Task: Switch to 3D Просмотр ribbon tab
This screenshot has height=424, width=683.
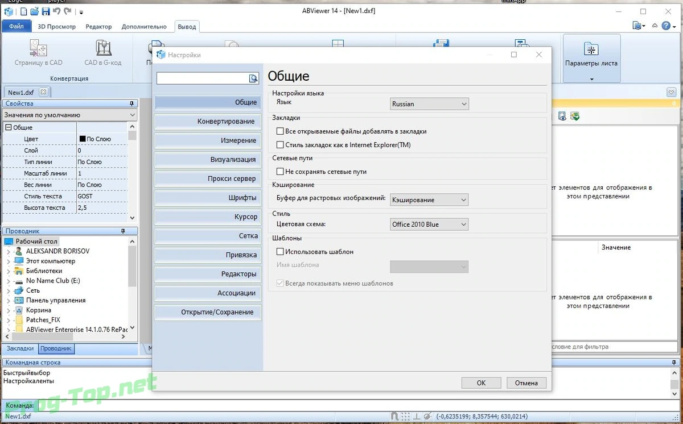Action: click(56, 26)
